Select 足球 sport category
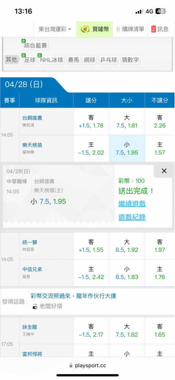The width and height of the screenshot is (175, 380). point(30,60)
